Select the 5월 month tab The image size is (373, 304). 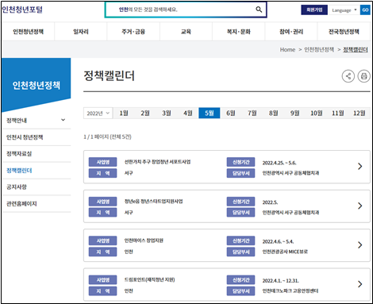(210, 113)
